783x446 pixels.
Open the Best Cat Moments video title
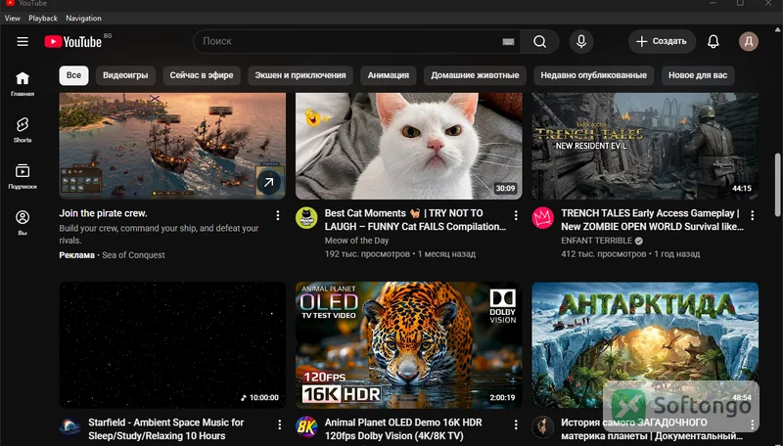pos(415,219)
